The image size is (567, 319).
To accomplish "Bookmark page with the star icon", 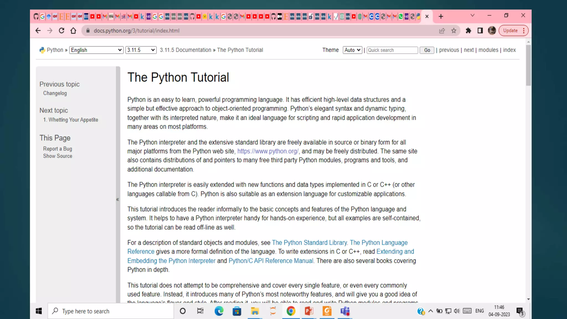I will pyautogui.click(x=453, y=31).
